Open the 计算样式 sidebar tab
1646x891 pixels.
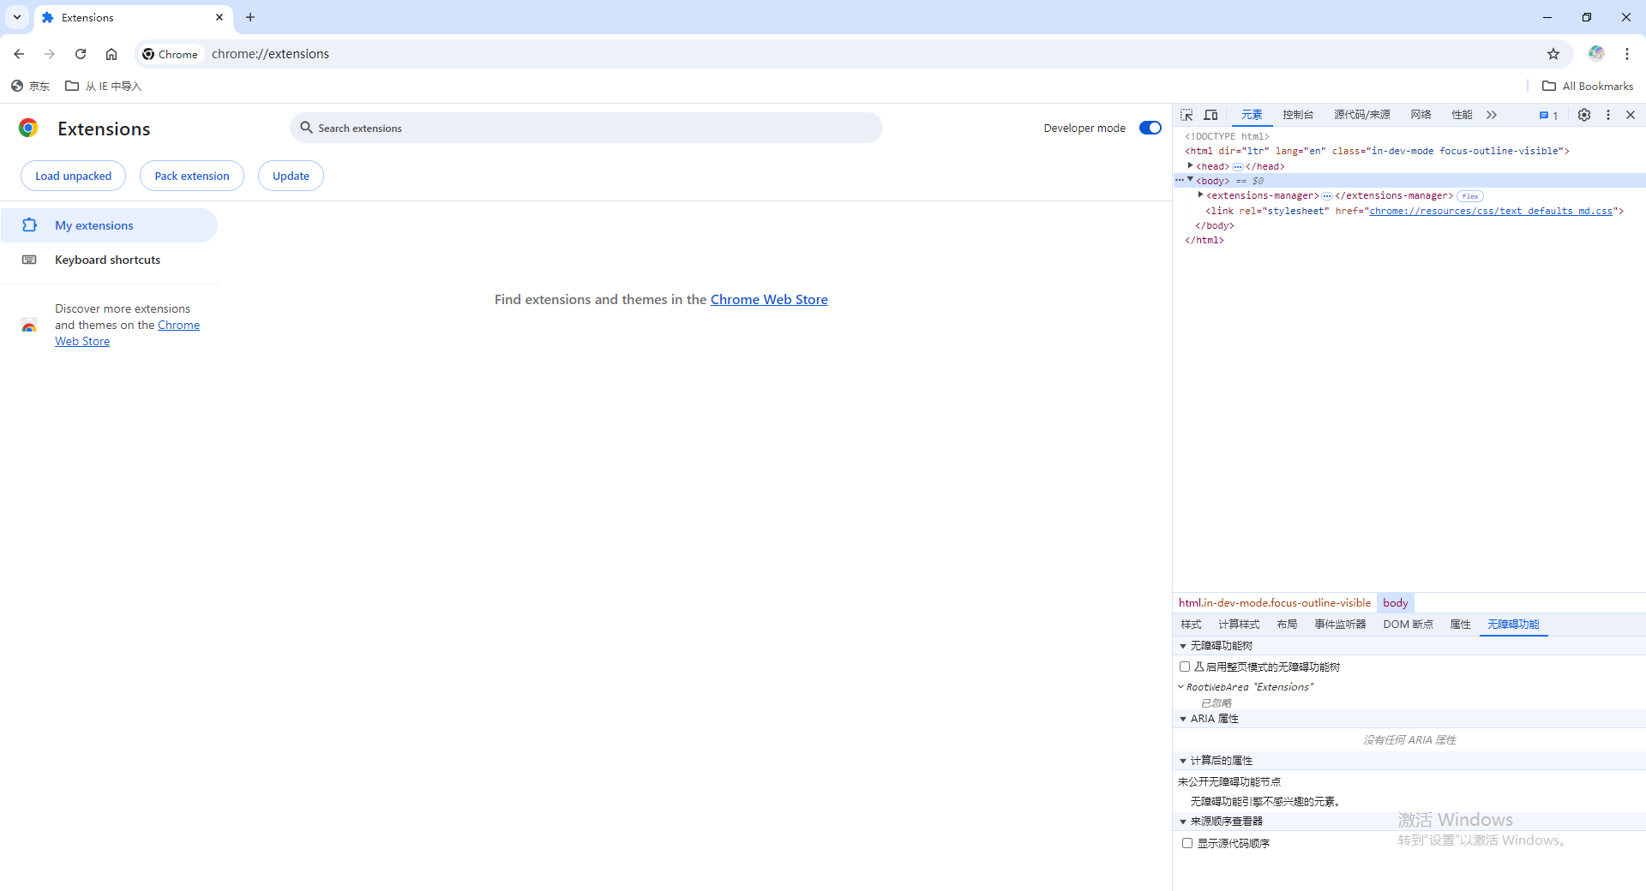pyautogui.click(x=1239, y=625)
